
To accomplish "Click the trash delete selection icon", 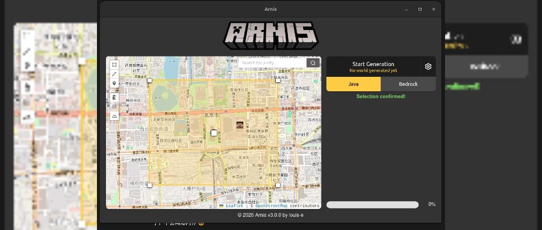I will (114, 98).
